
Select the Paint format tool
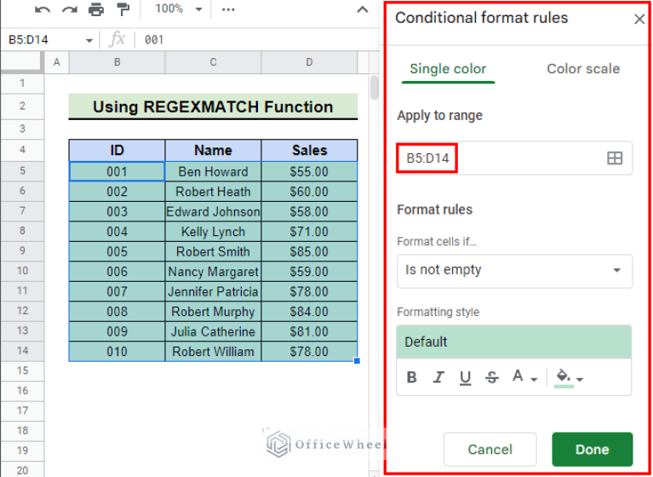123,9
